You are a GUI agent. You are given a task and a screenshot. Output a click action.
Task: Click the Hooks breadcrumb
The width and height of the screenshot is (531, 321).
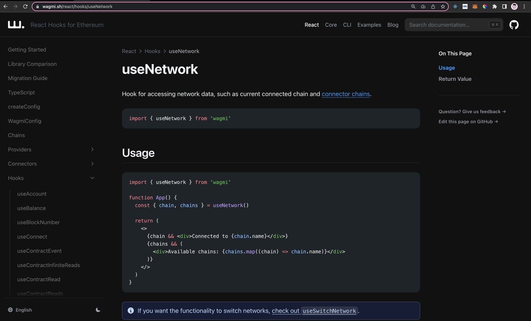coord(152,51)
